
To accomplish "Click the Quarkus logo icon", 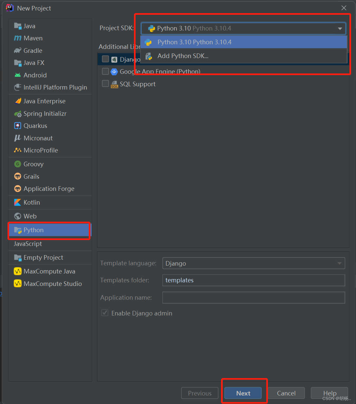I will (x=18, y=126).
